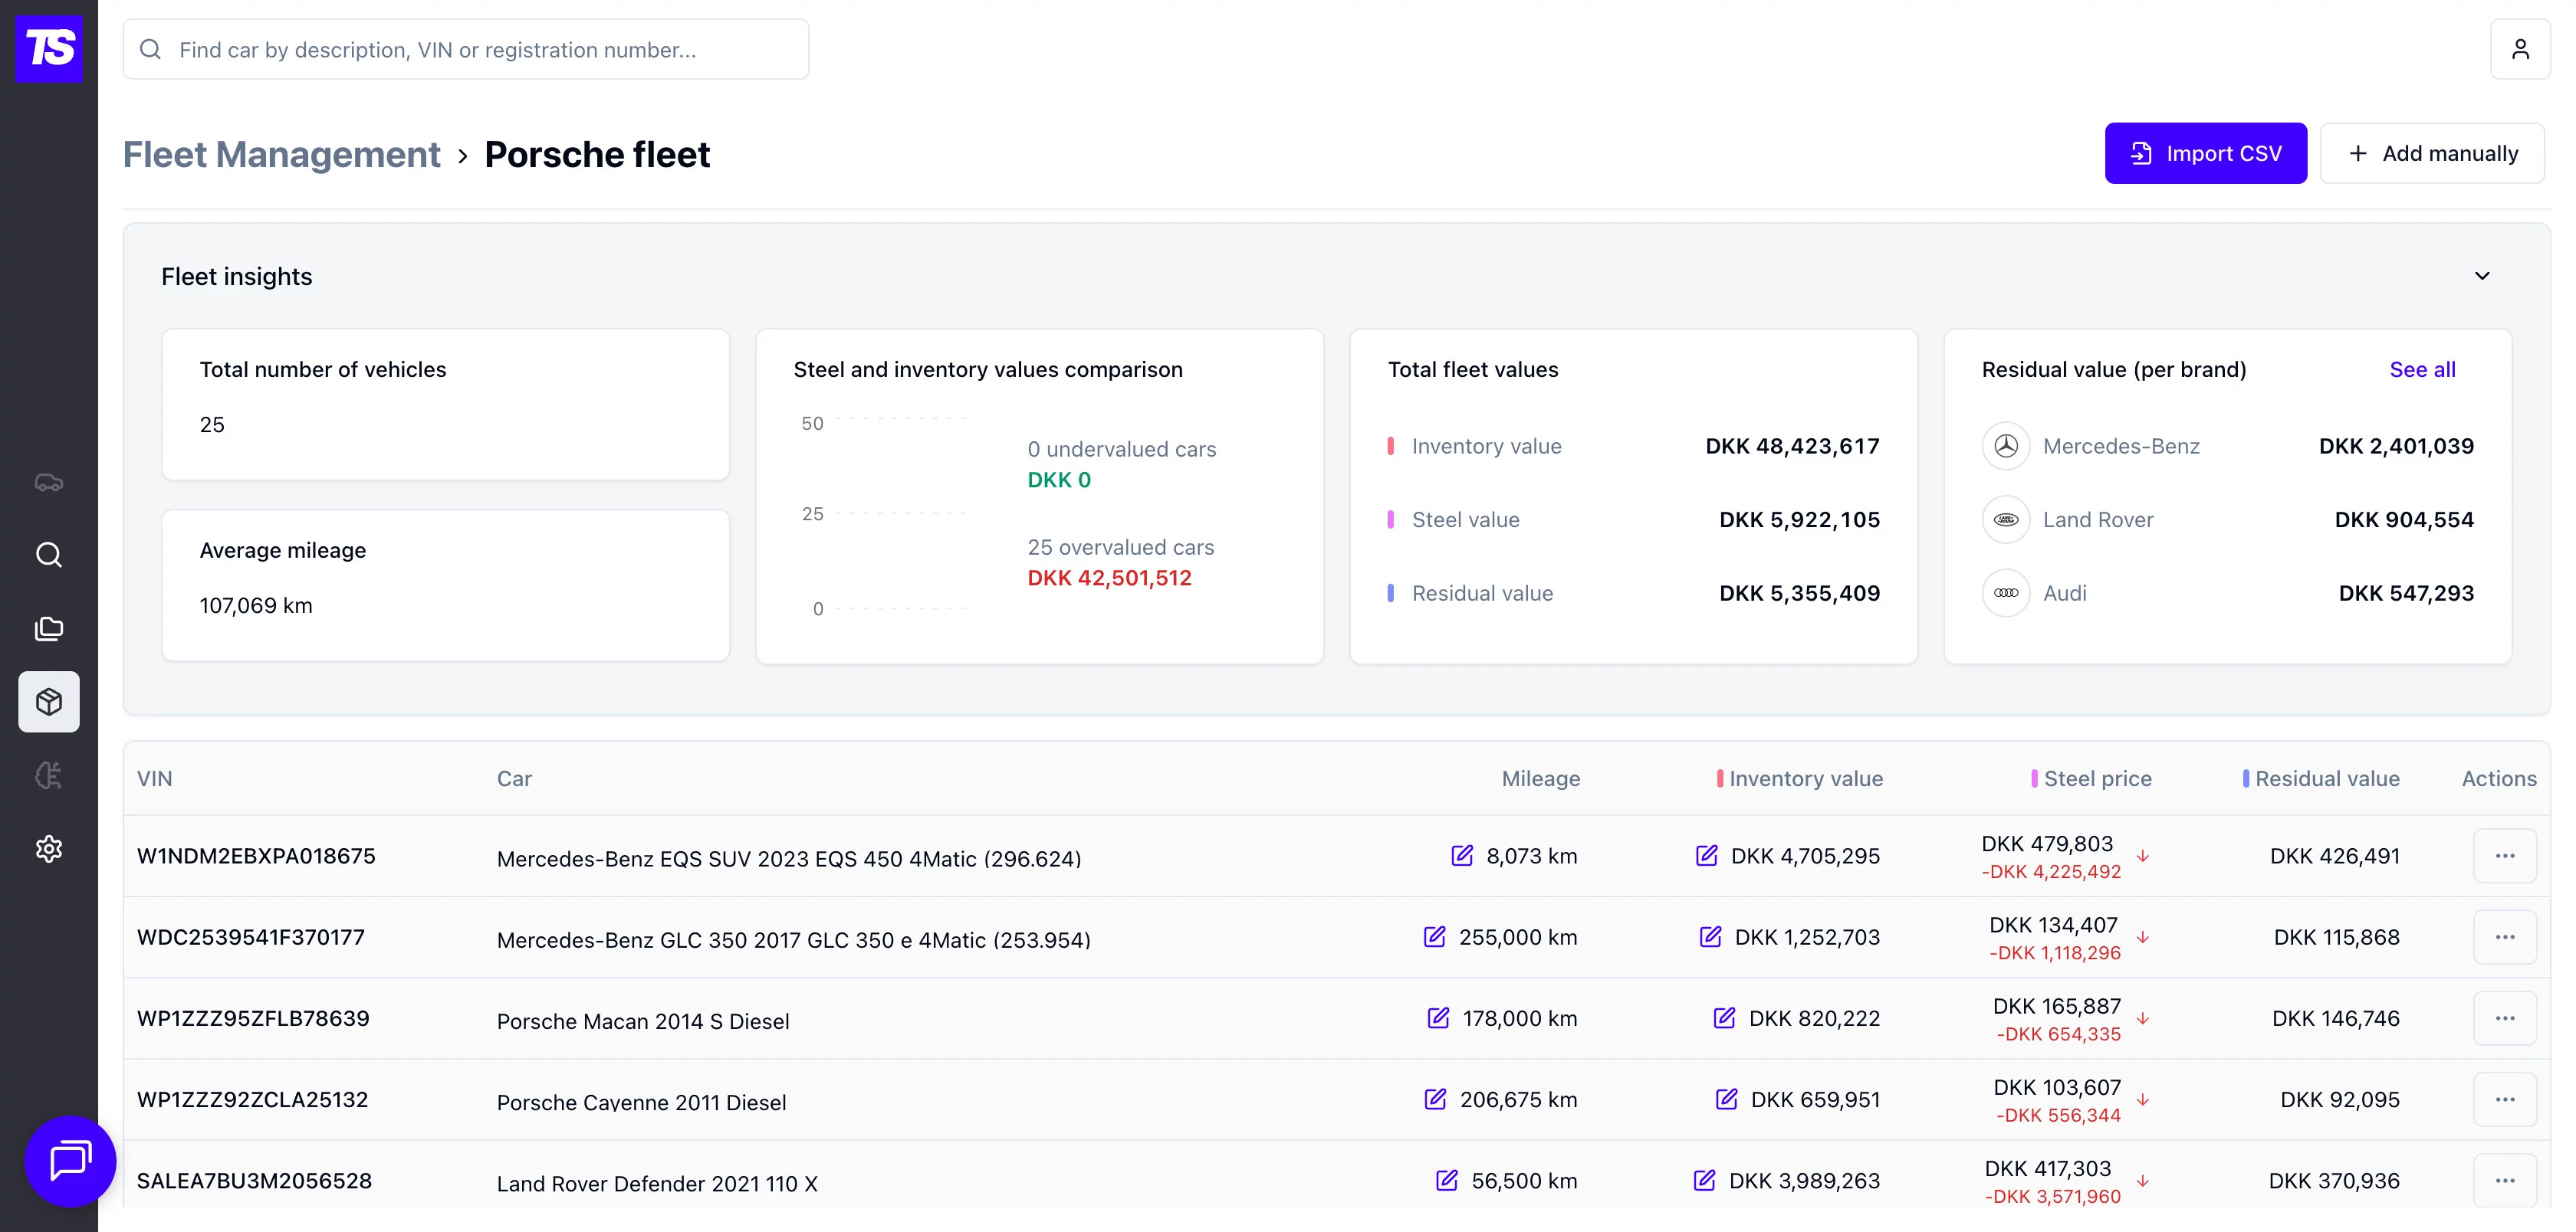Click 0 undervalued cars label

1121,450
